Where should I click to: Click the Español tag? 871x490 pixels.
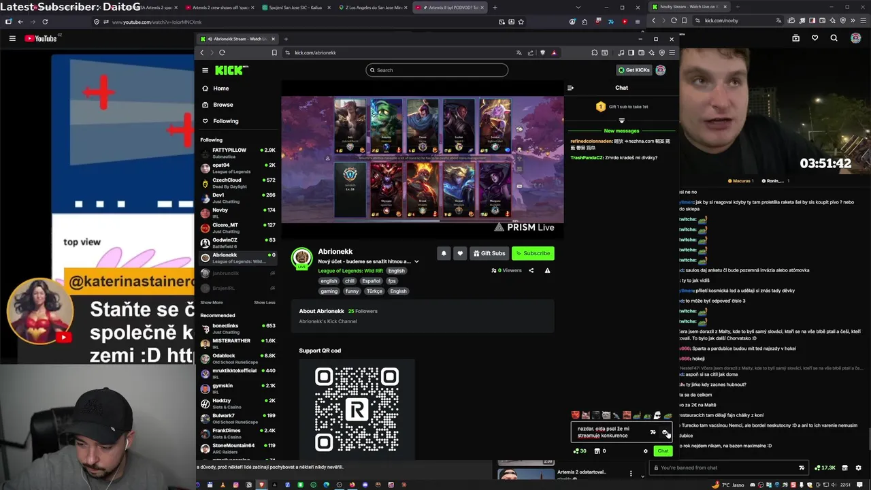(x=371, y=281)
